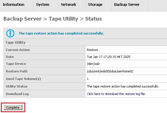The image size is (167, 113).
Task: Click the blue success message text
Action: pyautogui.click(x=61, y=33)
